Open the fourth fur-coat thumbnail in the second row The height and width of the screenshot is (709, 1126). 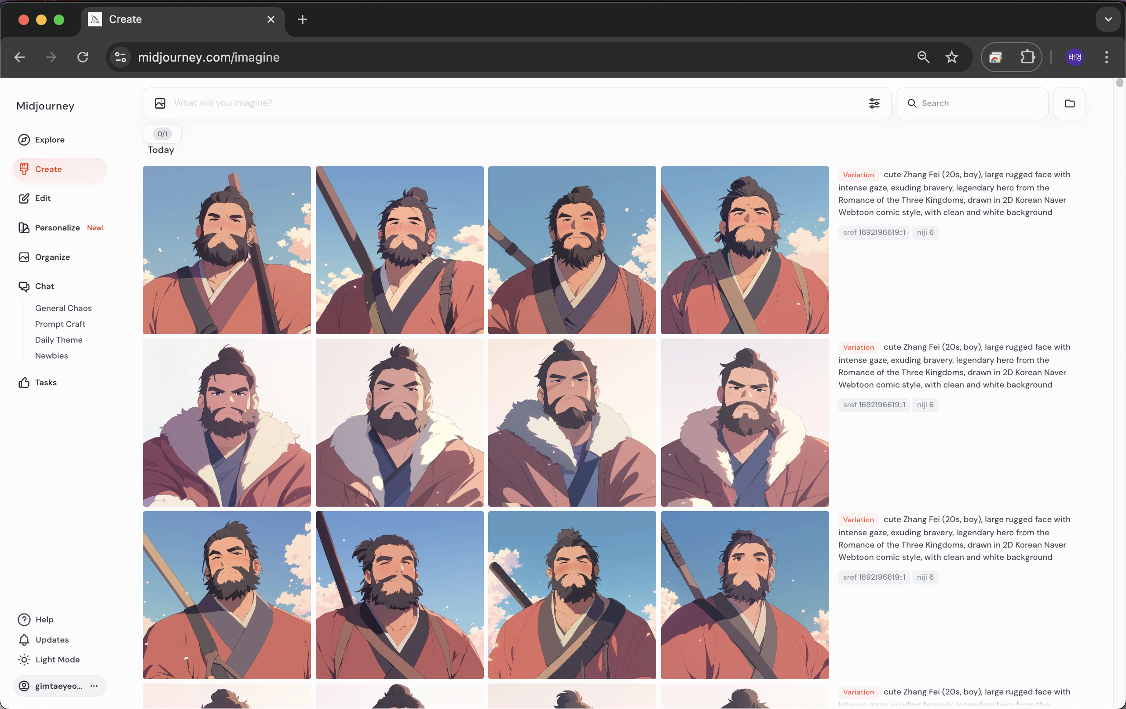[745, 423]
